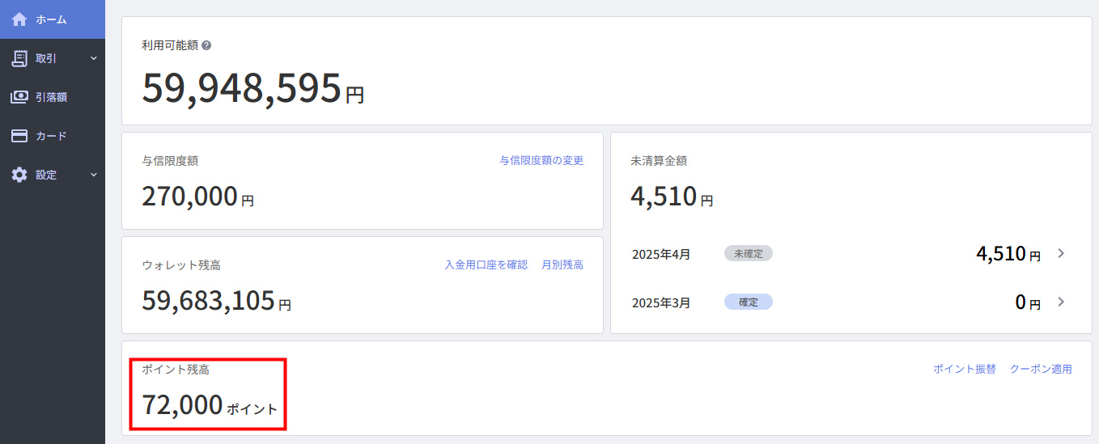
Task: Expand the 設定 submenu chevron
Action: [93, 175]
